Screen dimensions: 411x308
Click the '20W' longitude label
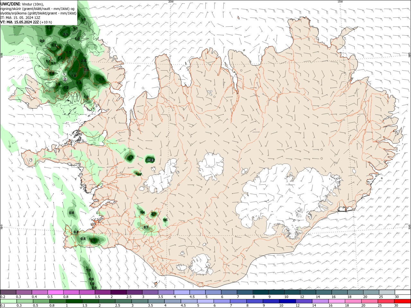pos(171,2)
